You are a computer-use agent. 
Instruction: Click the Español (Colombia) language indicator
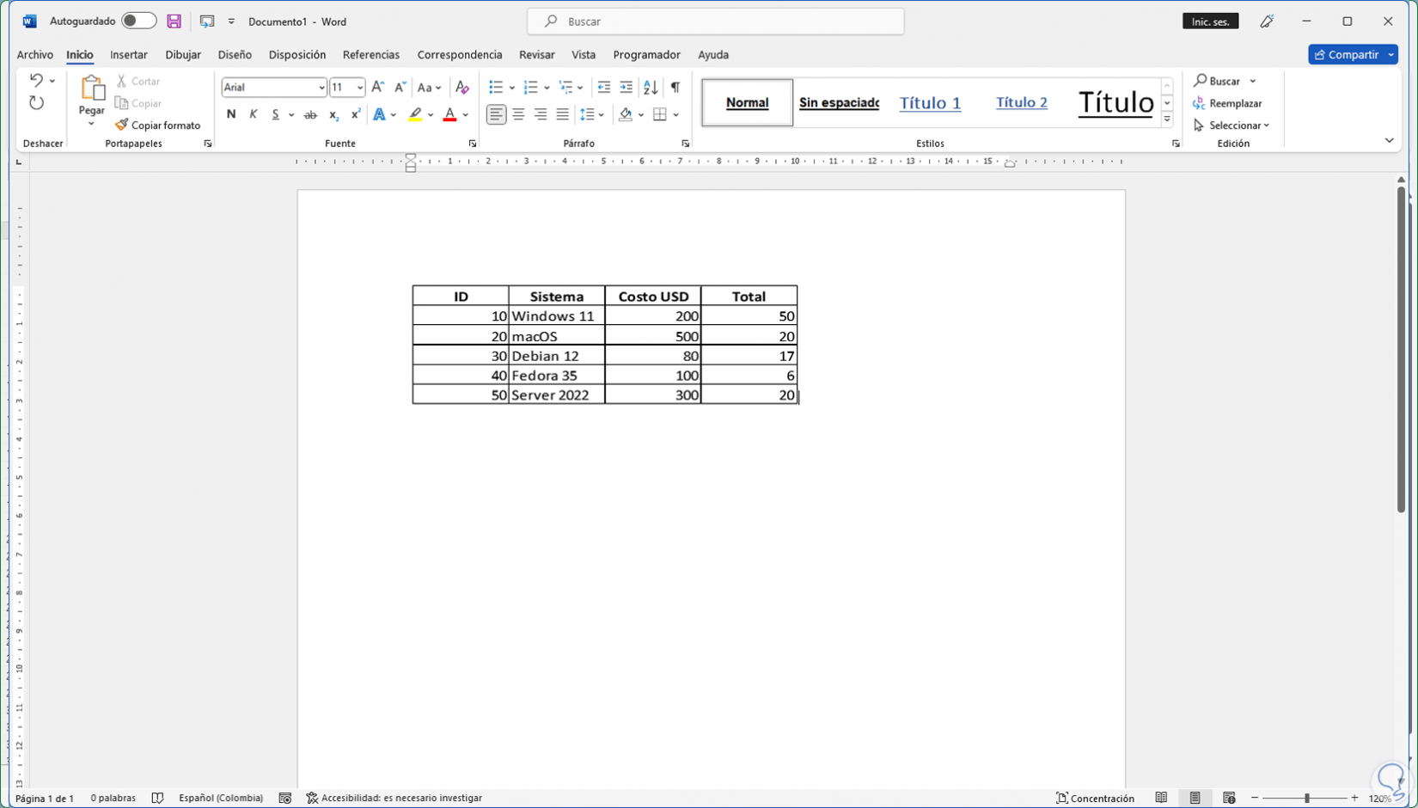coord(221,798)
